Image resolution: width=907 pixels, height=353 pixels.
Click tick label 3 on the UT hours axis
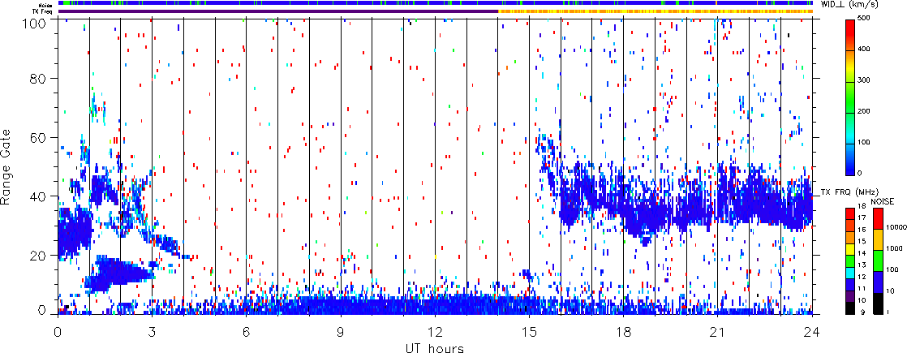[x=152, y=332]
